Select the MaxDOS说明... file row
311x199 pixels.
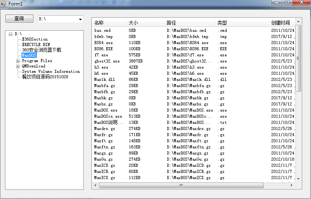(194, 123)
